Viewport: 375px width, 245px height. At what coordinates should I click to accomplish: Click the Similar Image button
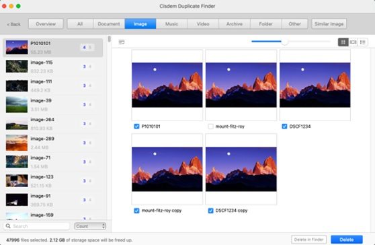click(x=329, y=24)
